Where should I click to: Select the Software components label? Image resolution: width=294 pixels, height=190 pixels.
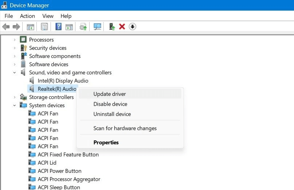[x=55, y=56]
